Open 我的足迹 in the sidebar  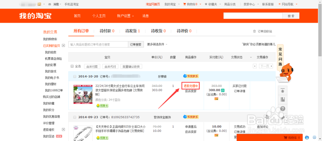coord(49,136)
